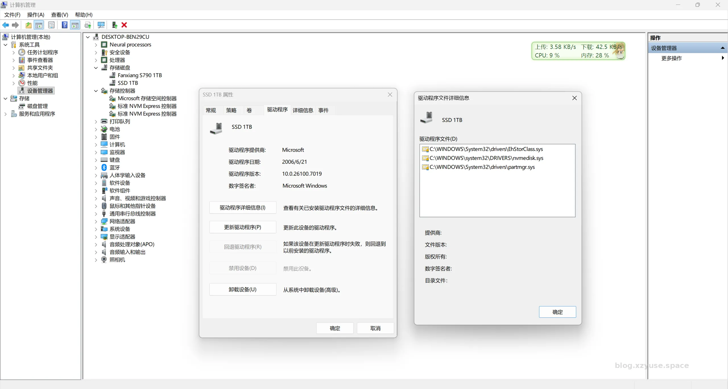
Task: Expand 服务和应用程序 in the left tree
Action: (x=5, y=114)
